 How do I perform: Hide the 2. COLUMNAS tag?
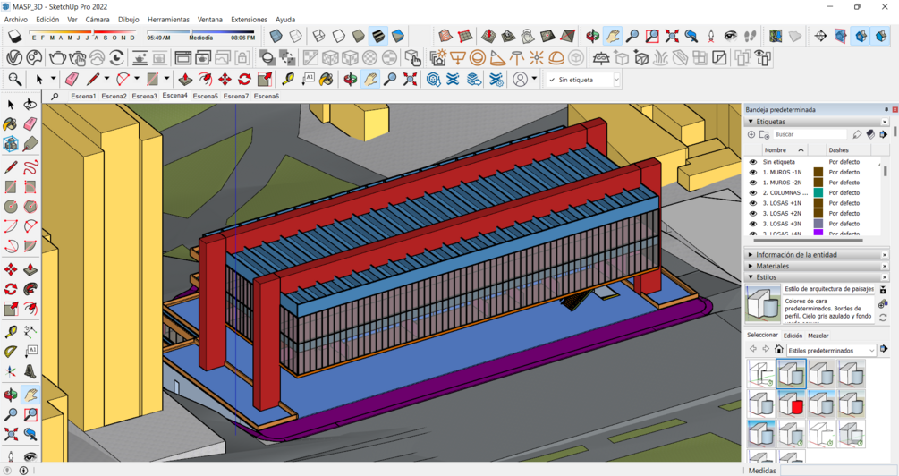click(753, 192)
